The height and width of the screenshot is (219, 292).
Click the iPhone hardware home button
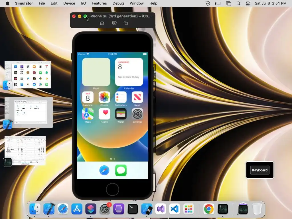click(112, 189)
